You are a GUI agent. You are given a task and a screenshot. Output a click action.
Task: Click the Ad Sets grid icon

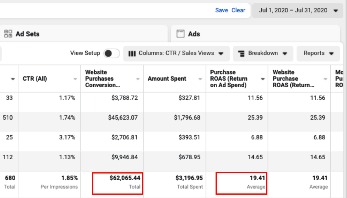click(x=8, y=34)
